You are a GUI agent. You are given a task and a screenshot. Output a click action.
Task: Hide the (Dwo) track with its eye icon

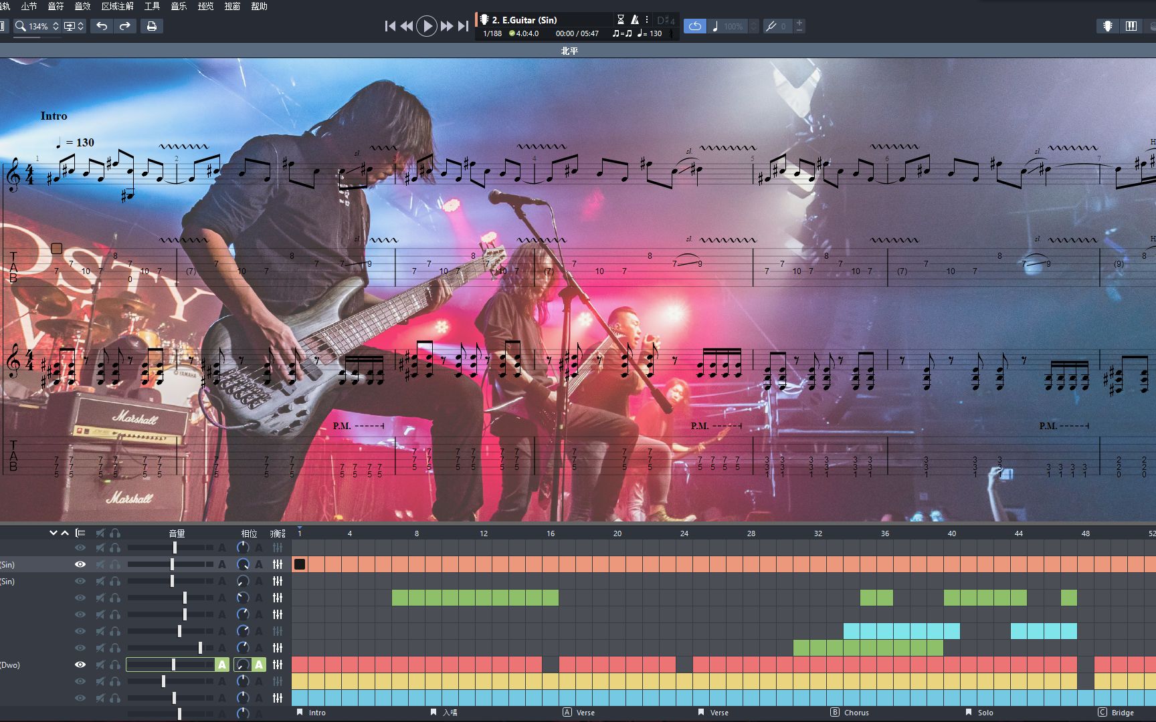click(80, 665)
